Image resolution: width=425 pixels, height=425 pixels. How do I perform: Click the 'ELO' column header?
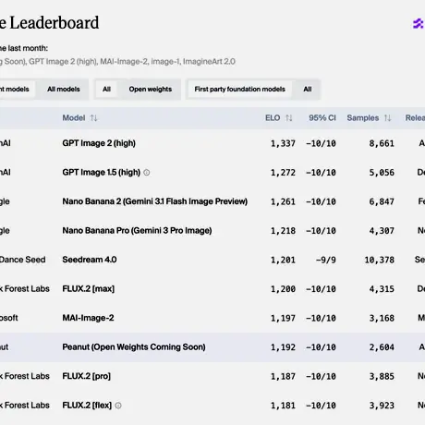pyautogui.click(x=273, y=118)
